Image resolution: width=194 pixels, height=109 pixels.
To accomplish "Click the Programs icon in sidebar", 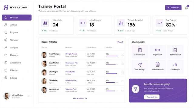I will [x=6, y=32].
